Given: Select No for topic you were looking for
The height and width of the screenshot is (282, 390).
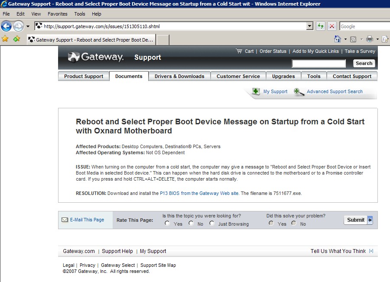Looking at the screenshot, I should [x=191, y=224].
